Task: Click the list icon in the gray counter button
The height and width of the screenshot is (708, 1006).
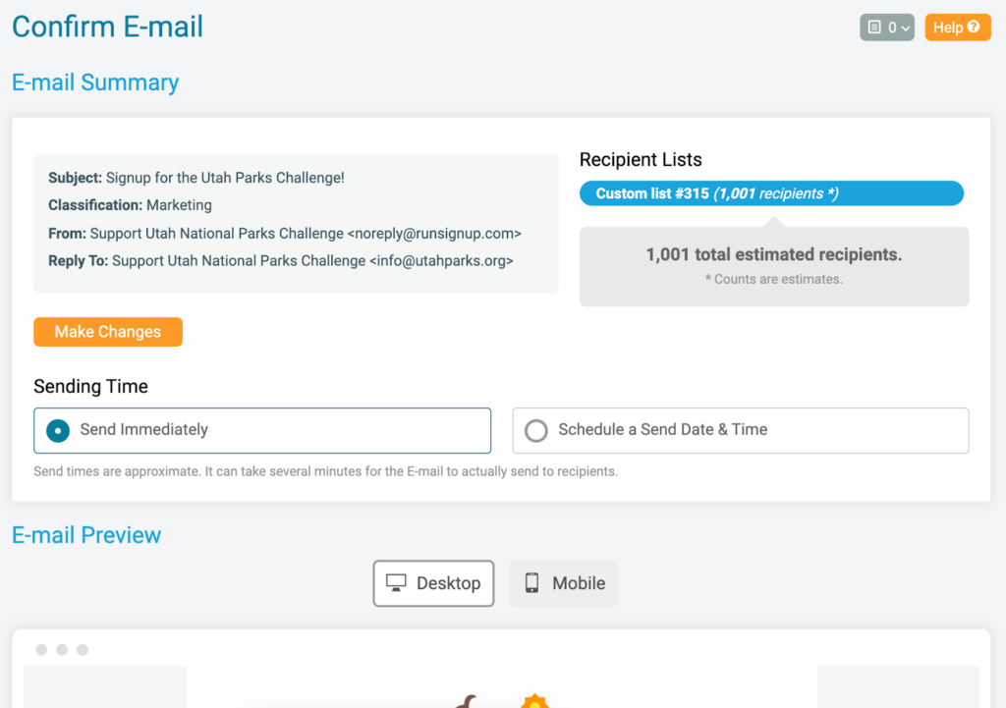Action: point(873,27)
